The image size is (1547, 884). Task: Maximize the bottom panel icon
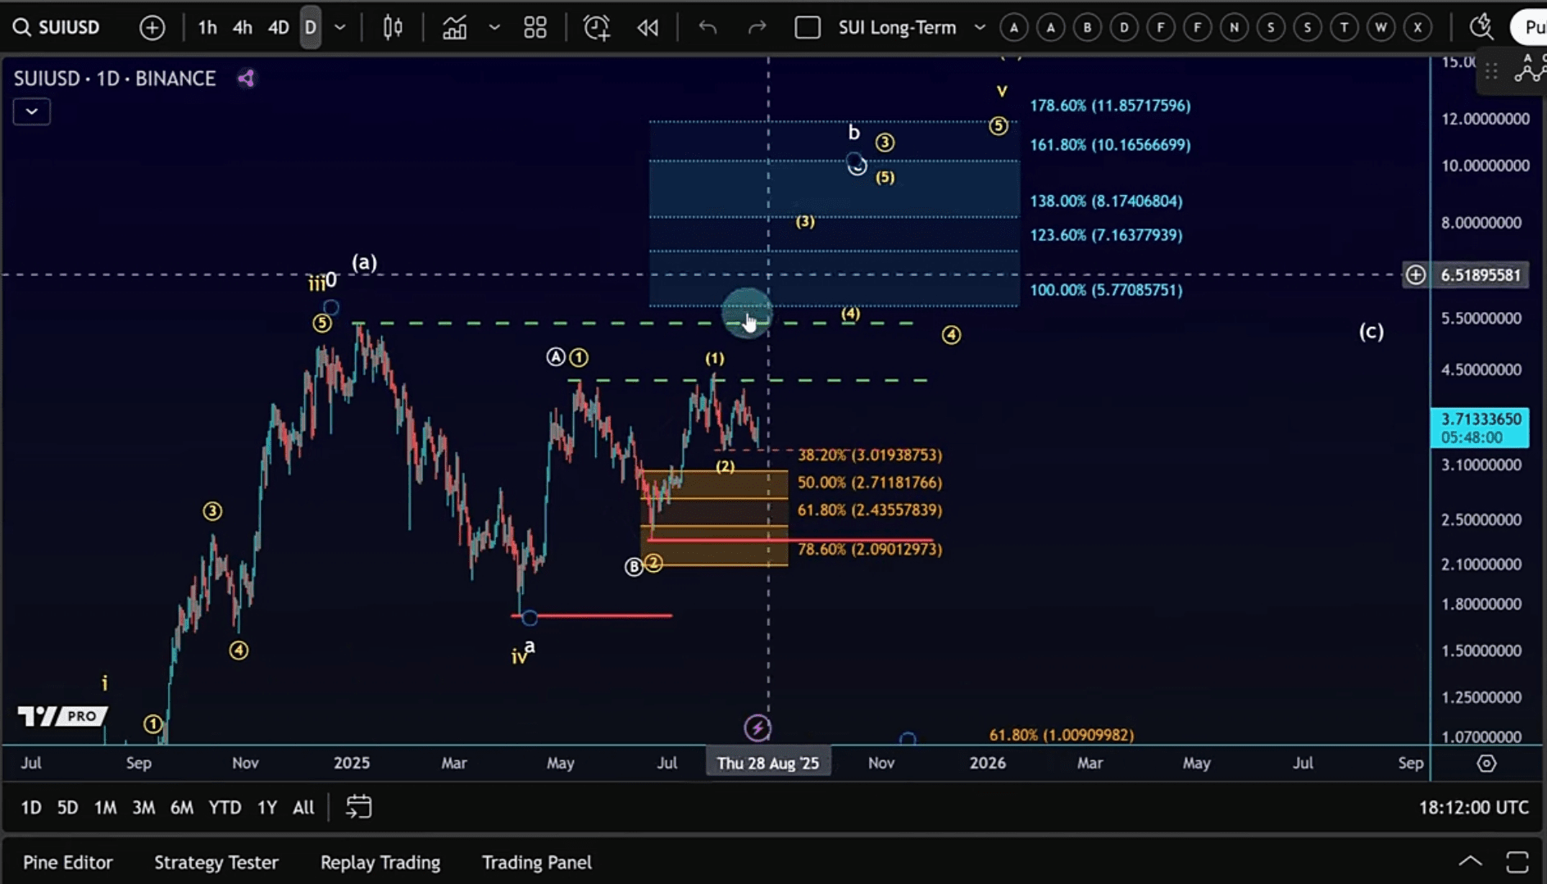tap(1517, 862)
